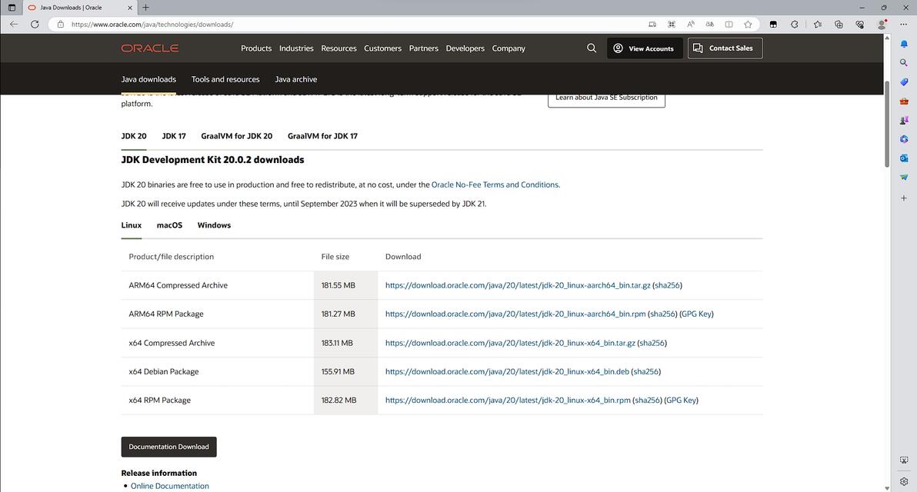Screen dimensions: 917x492
Task: Open sidebar settings gear icon
Action: coord(904,481)
